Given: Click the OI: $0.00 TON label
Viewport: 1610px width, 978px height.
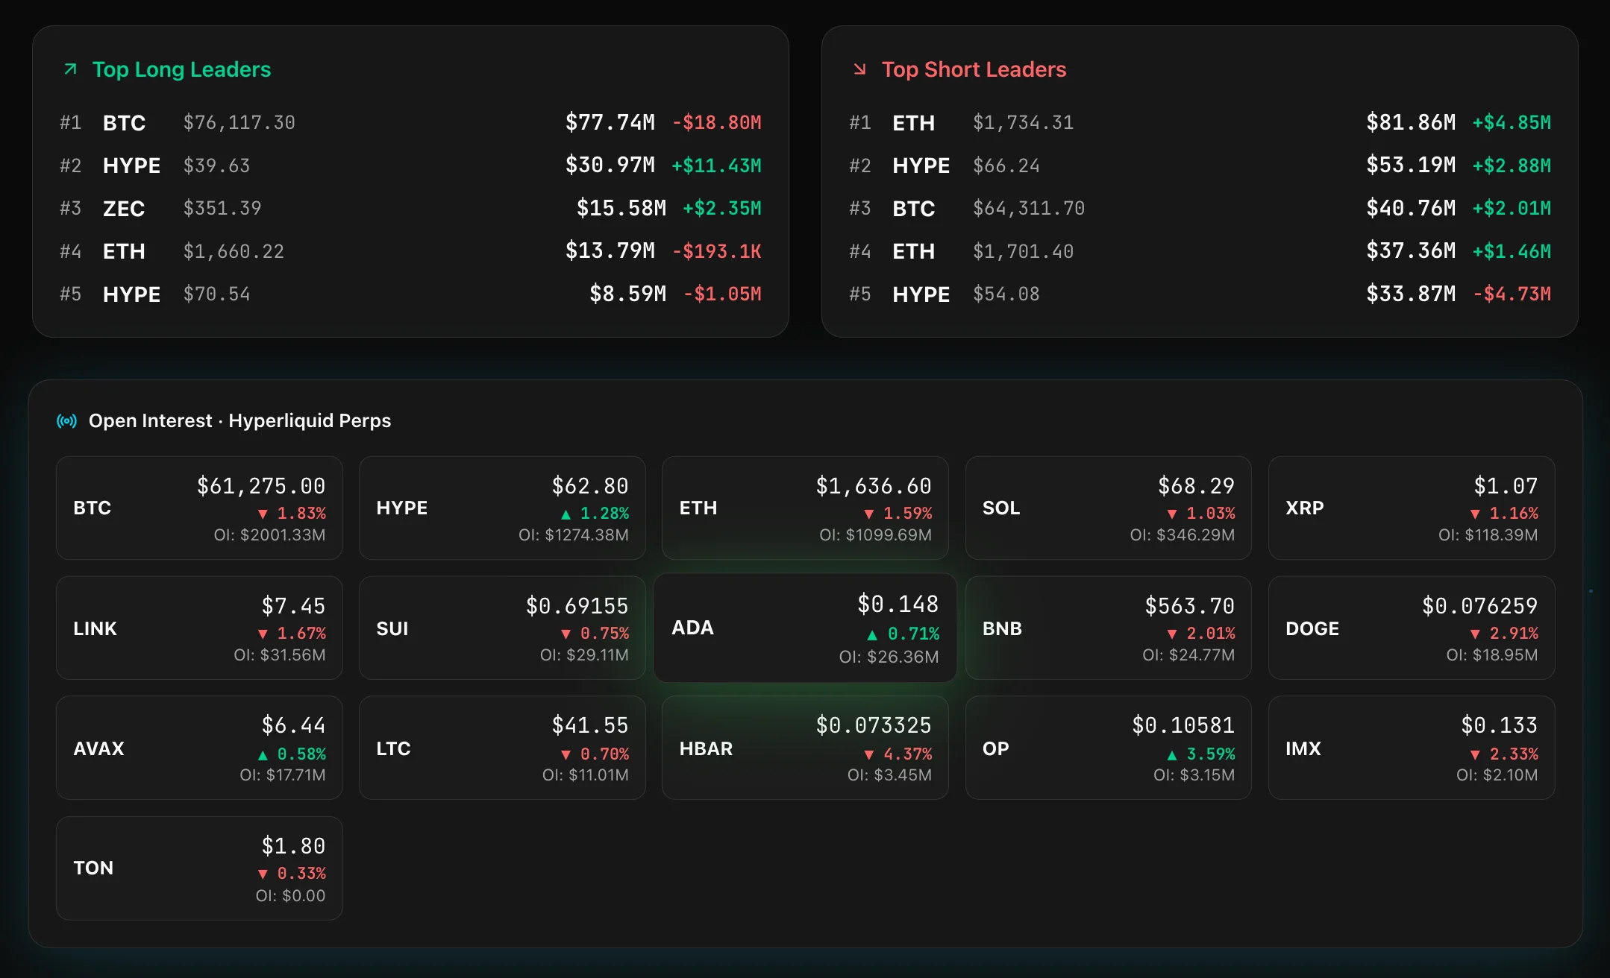Looking at the screenshot, I should point(290,896).
